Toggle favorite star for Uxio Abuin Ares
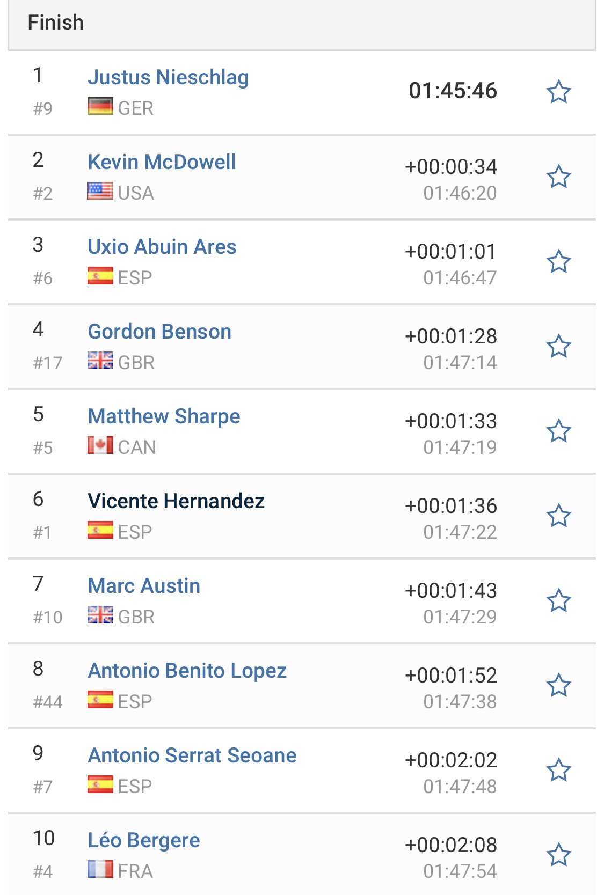Viewport: 604px width, 895px height. (x=558, y=261)
